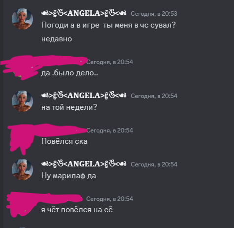
Task: Open ANGELA's avatar beside 'на той недели?'
Action: click(x=22, y=101)
